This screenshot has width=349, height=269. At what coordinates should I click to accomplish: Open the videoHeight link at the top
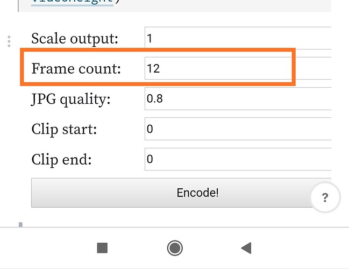click(72, 2)
